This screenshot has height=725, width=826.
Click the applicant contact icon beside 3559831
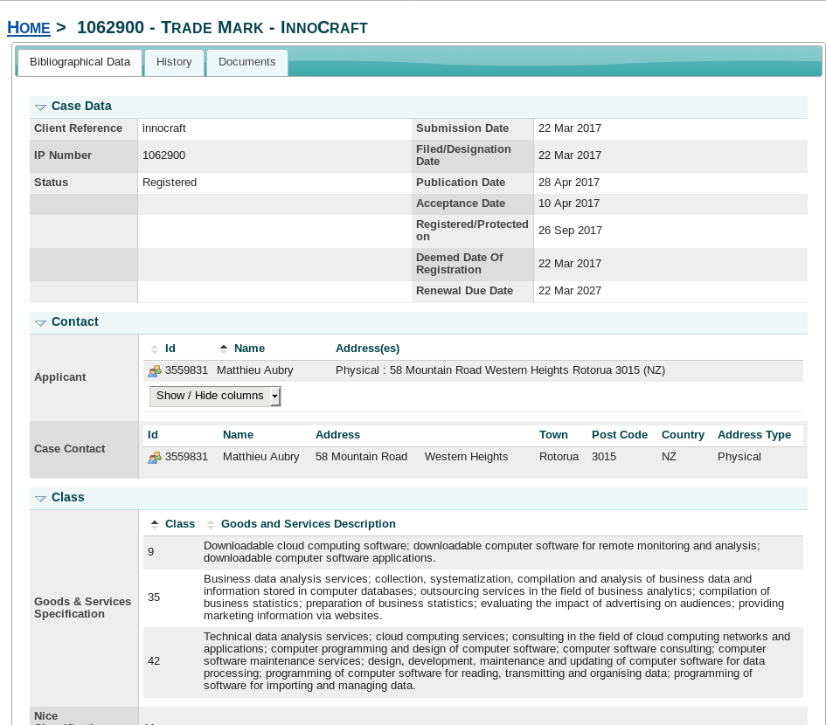point(155,371)
